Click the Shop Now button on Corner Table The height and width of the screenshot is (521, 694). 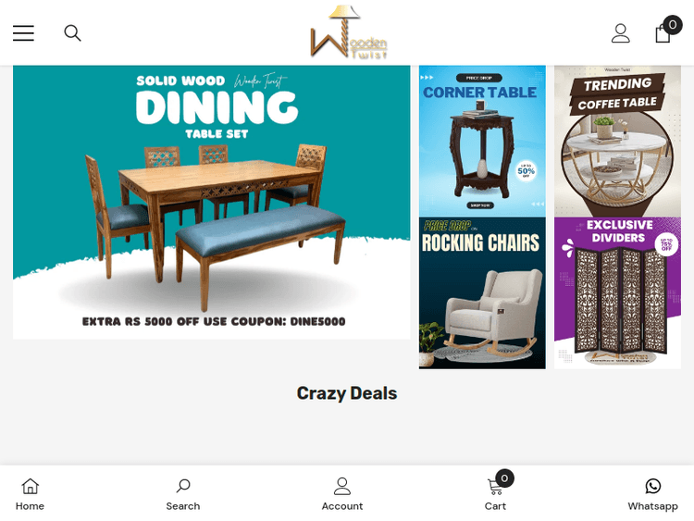480,205
